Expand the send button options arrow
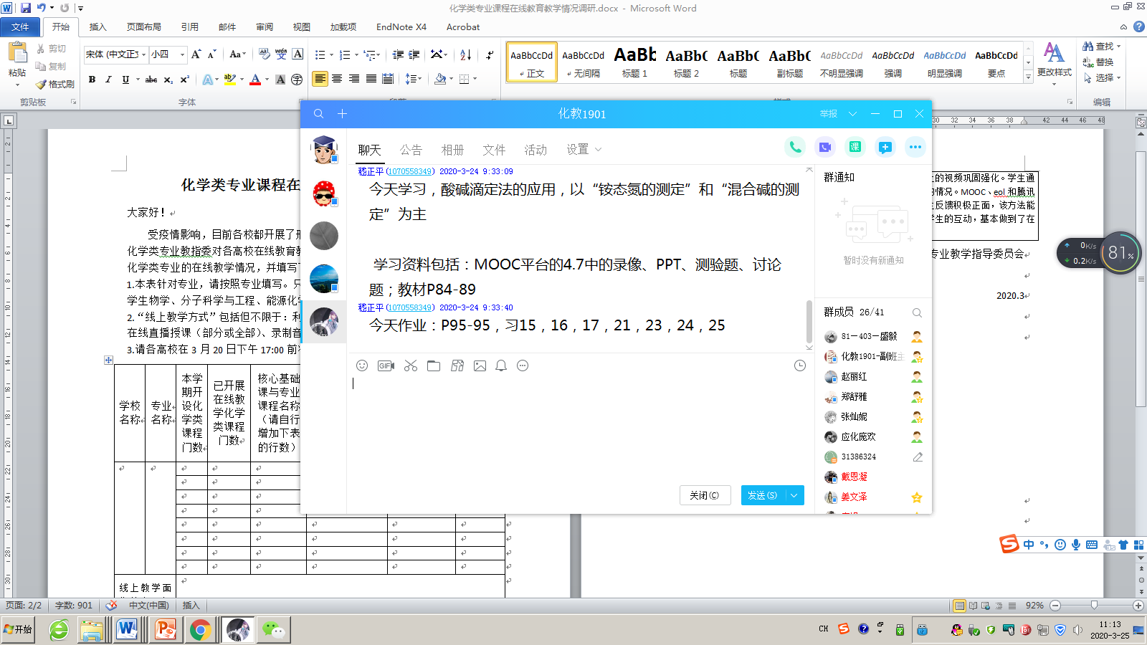 point(794,495)
